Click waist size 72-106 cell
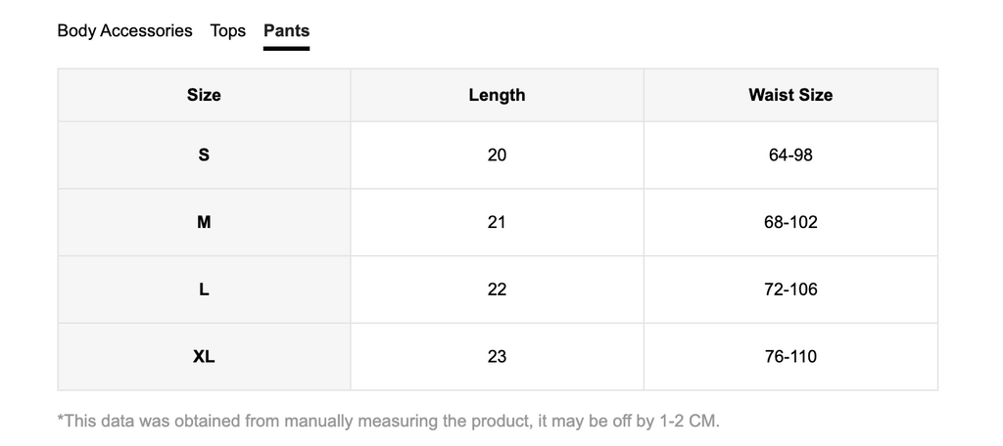The width and height of the screenshot is (1003, 446). coord(790,290)
